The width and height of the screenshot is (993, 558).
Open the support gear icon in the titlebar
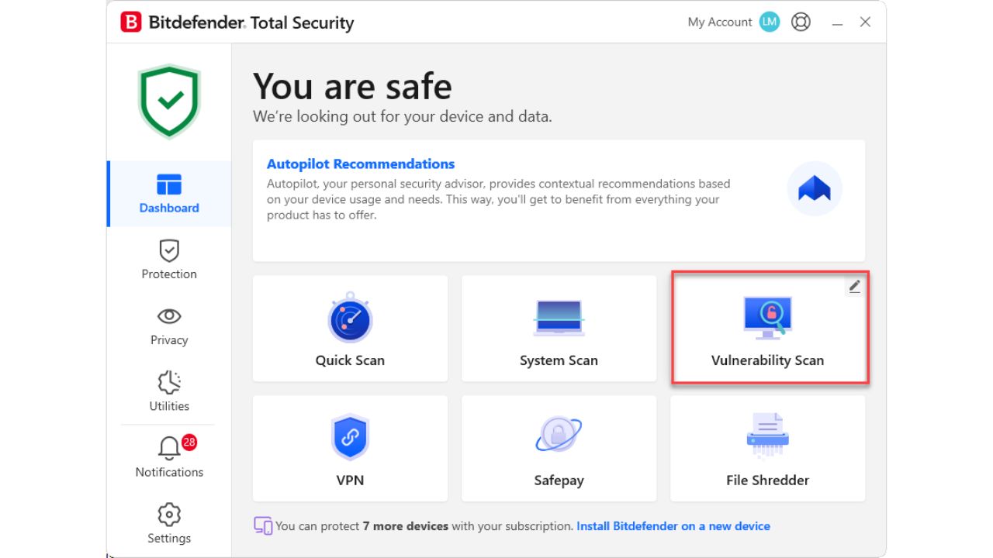coord(801,22)
